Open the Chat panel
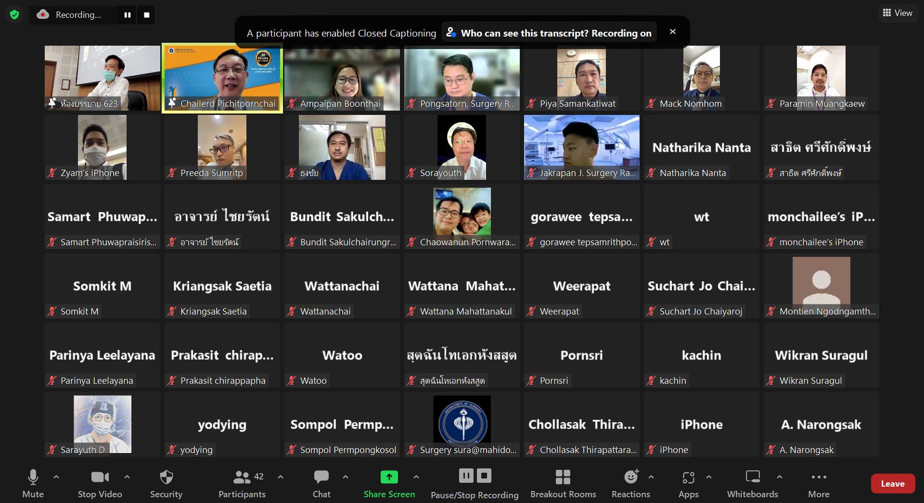Screen dimensions: 924x503 [x=321, y=483]
